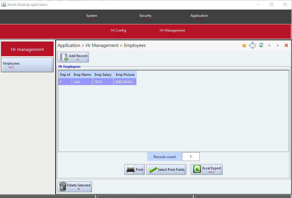292x198 pixels.
Task: Click the Delete Selected trash button
Action: tap(75, 187)
